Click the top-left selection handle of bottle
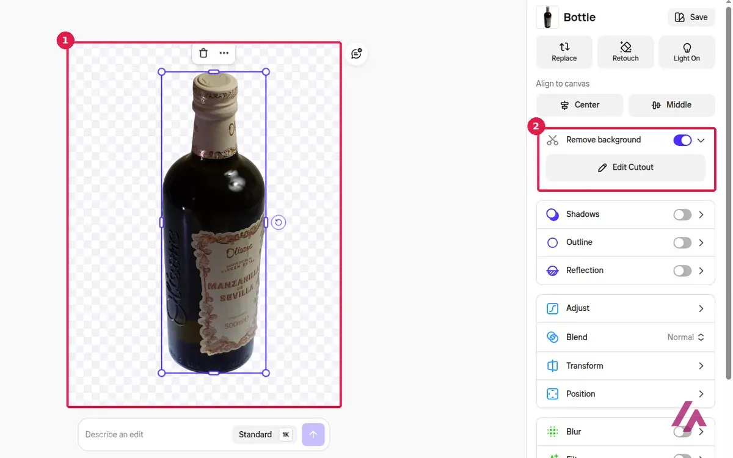The height and width of the screenshot is (458, 733). pos(162,72)
